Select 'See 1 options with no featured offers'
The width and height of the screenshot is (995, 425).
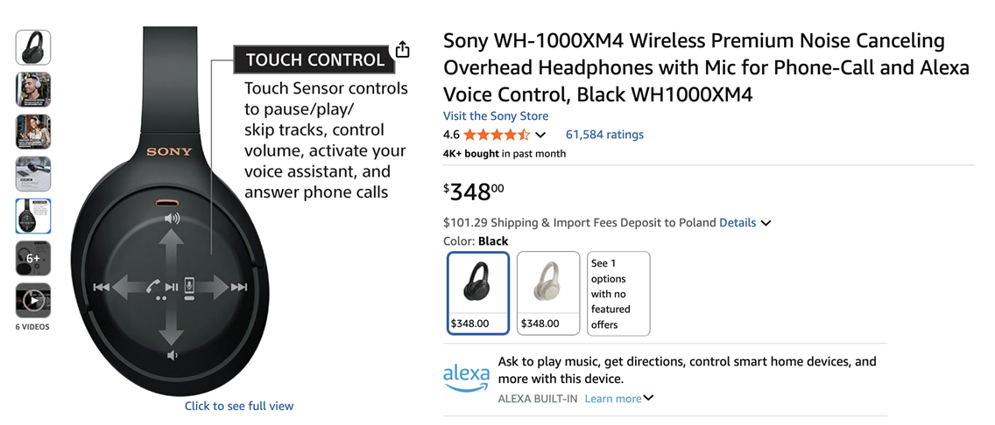point(618,293)
